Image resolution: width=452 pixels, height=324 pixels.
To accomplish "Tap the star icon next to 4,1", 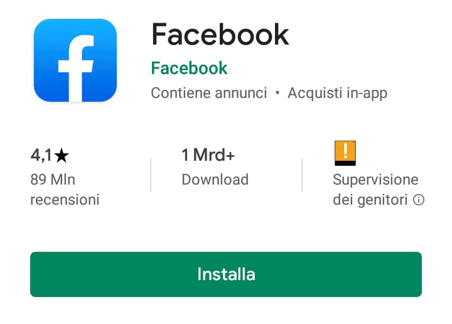I will click(62, 156).
